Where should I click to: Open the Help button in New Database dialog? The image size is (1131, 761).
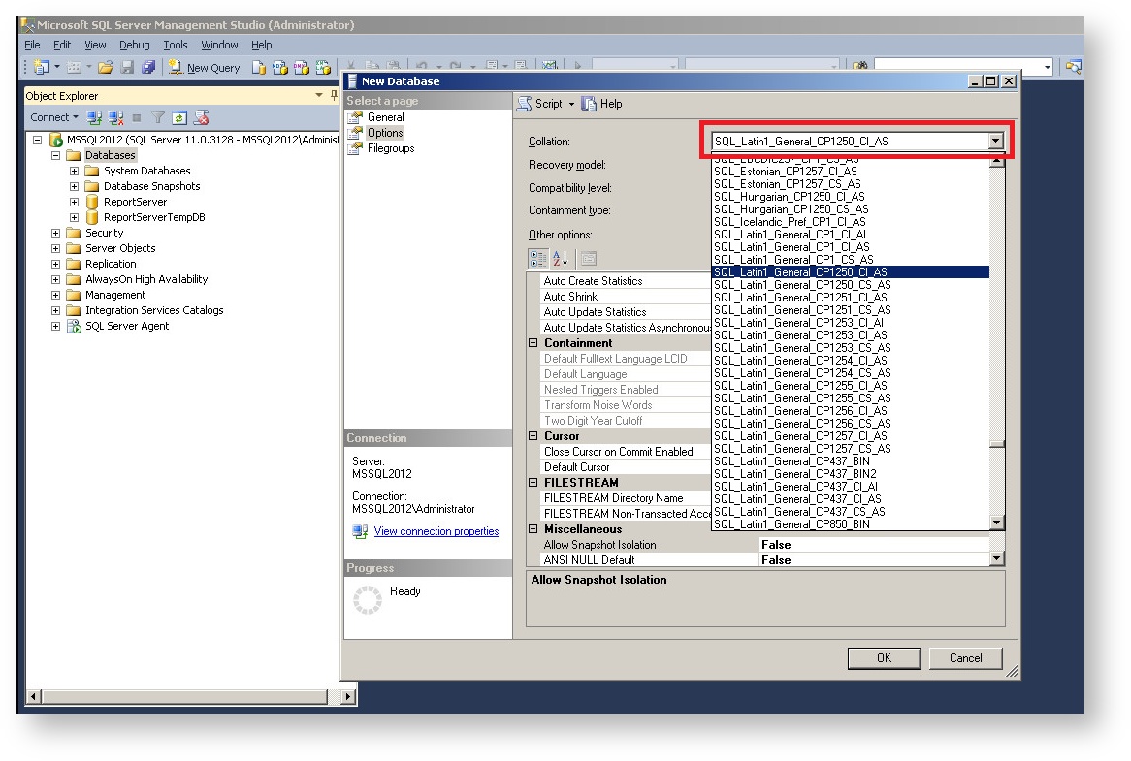(x=602, y=104)
